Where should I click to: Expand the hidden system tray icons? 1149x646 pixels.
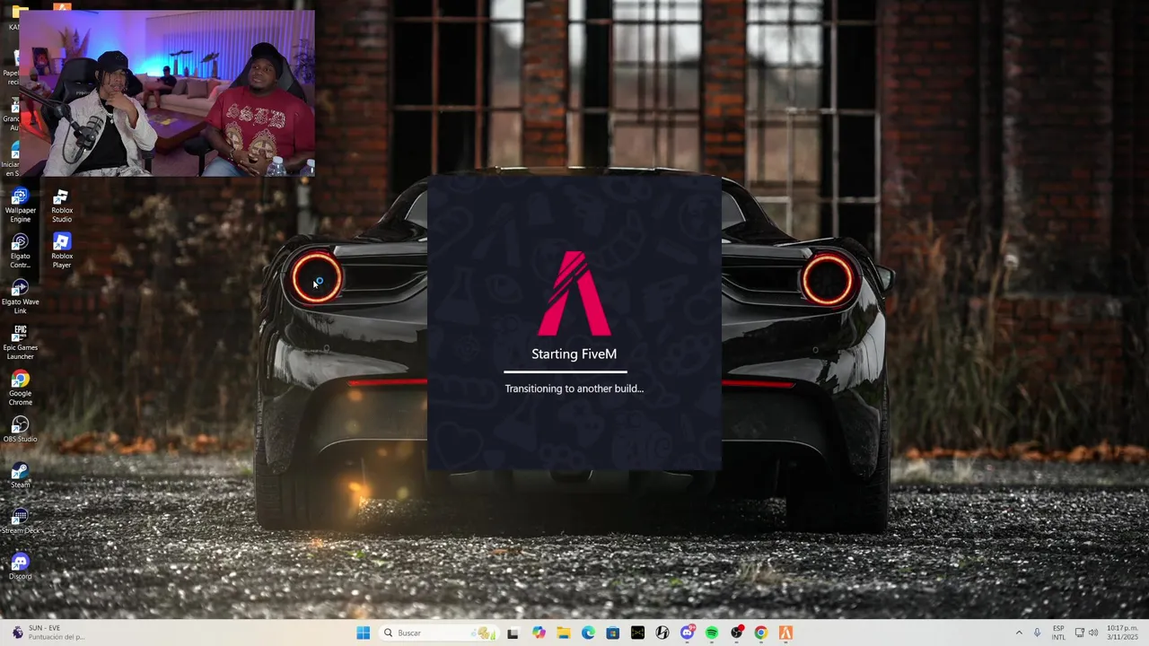pos(1019,633)
